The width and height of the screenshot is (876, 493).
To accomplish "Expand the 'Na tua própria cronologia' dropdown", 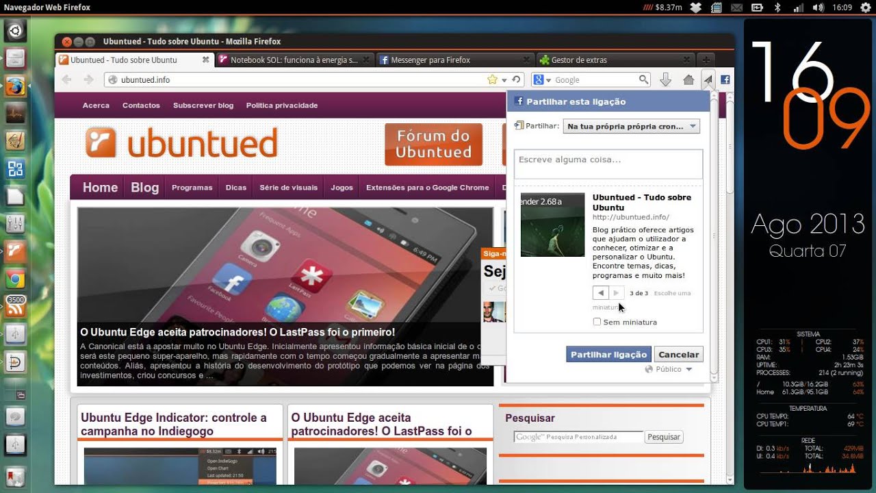I will [631, 126].
